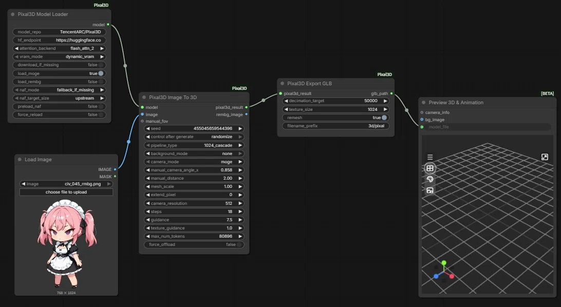The image size is (561, 307).
Task: Click the model output connector on Model Loader
Action: coord(108,25)
